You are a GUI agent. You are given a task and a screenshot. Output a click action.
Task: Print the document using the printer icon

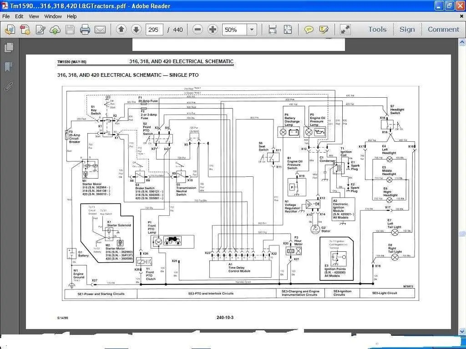pyautogui.click(x=85, y=30)
